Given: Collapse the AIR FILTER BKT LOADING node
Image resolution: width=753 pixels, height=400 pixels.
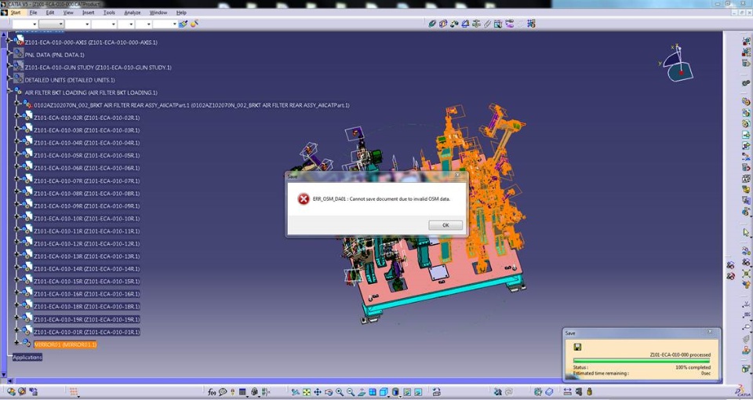Looking at the screenshot, I should pyautogui.click(x=9, y=90).
